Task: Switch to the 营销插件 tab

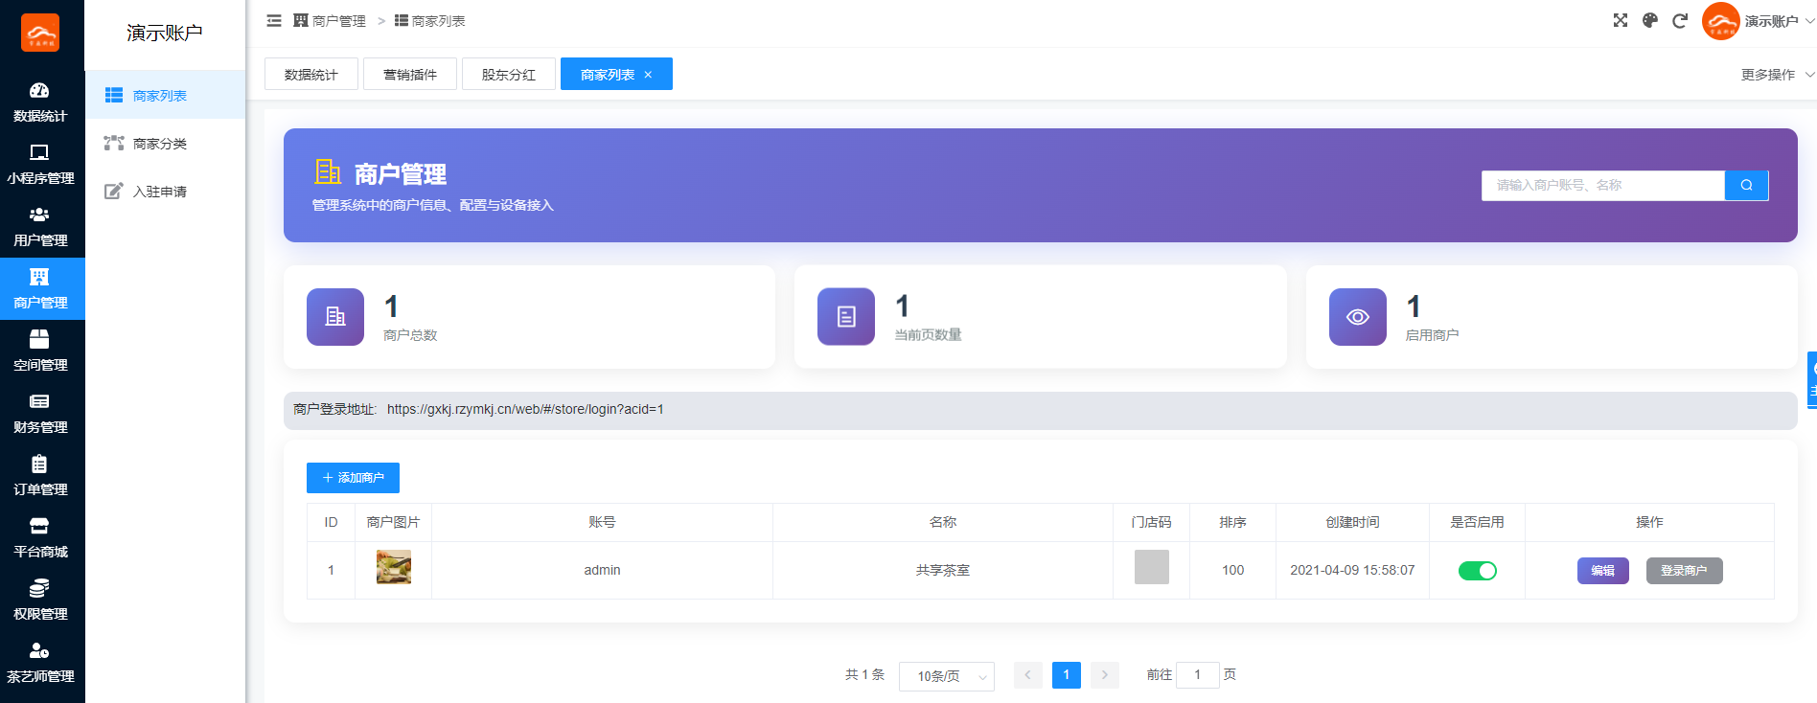Action: [x=410, y=75]
